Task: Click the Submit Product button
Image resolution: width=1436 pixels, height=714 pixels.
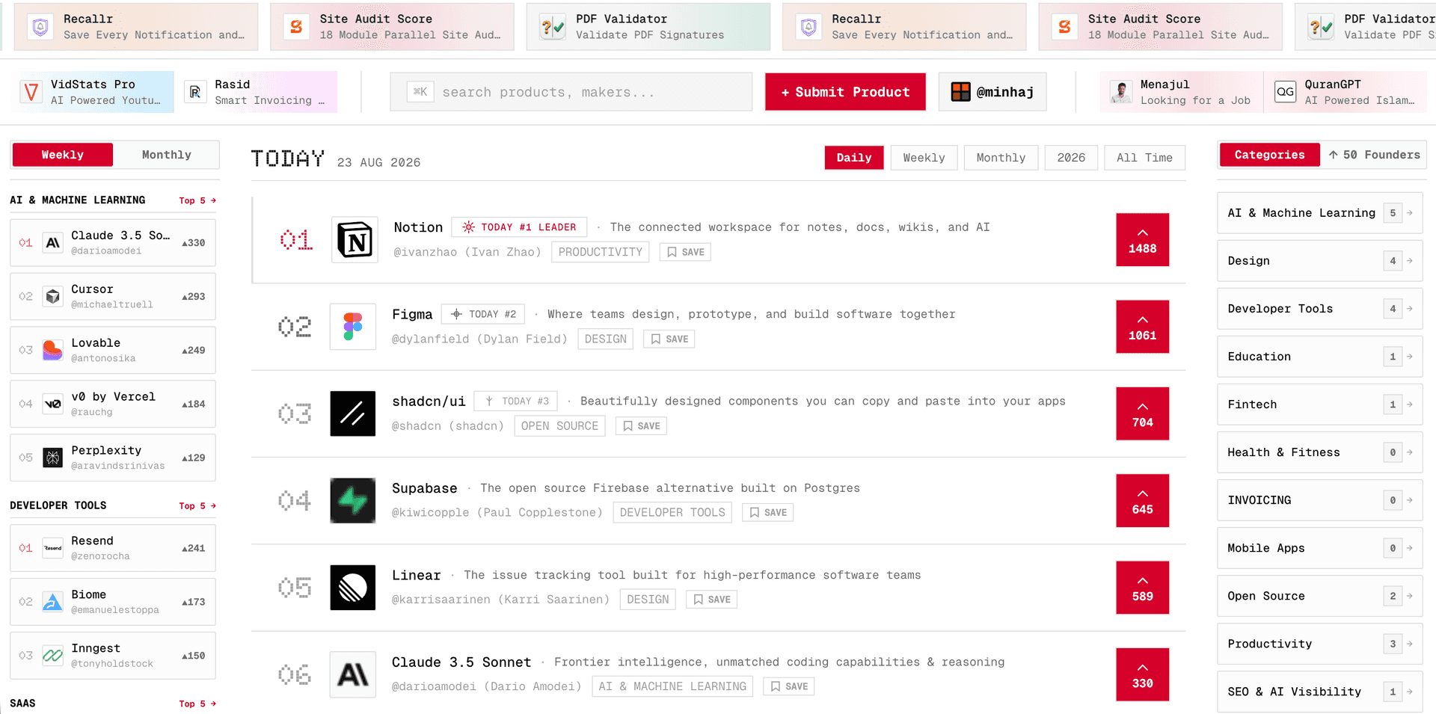Action: click(x=845, y=92)
